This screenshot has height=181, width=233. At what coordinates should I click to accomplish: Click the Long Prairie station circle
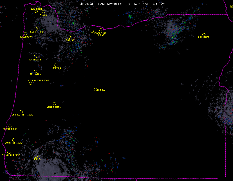[x=14, y=140]
